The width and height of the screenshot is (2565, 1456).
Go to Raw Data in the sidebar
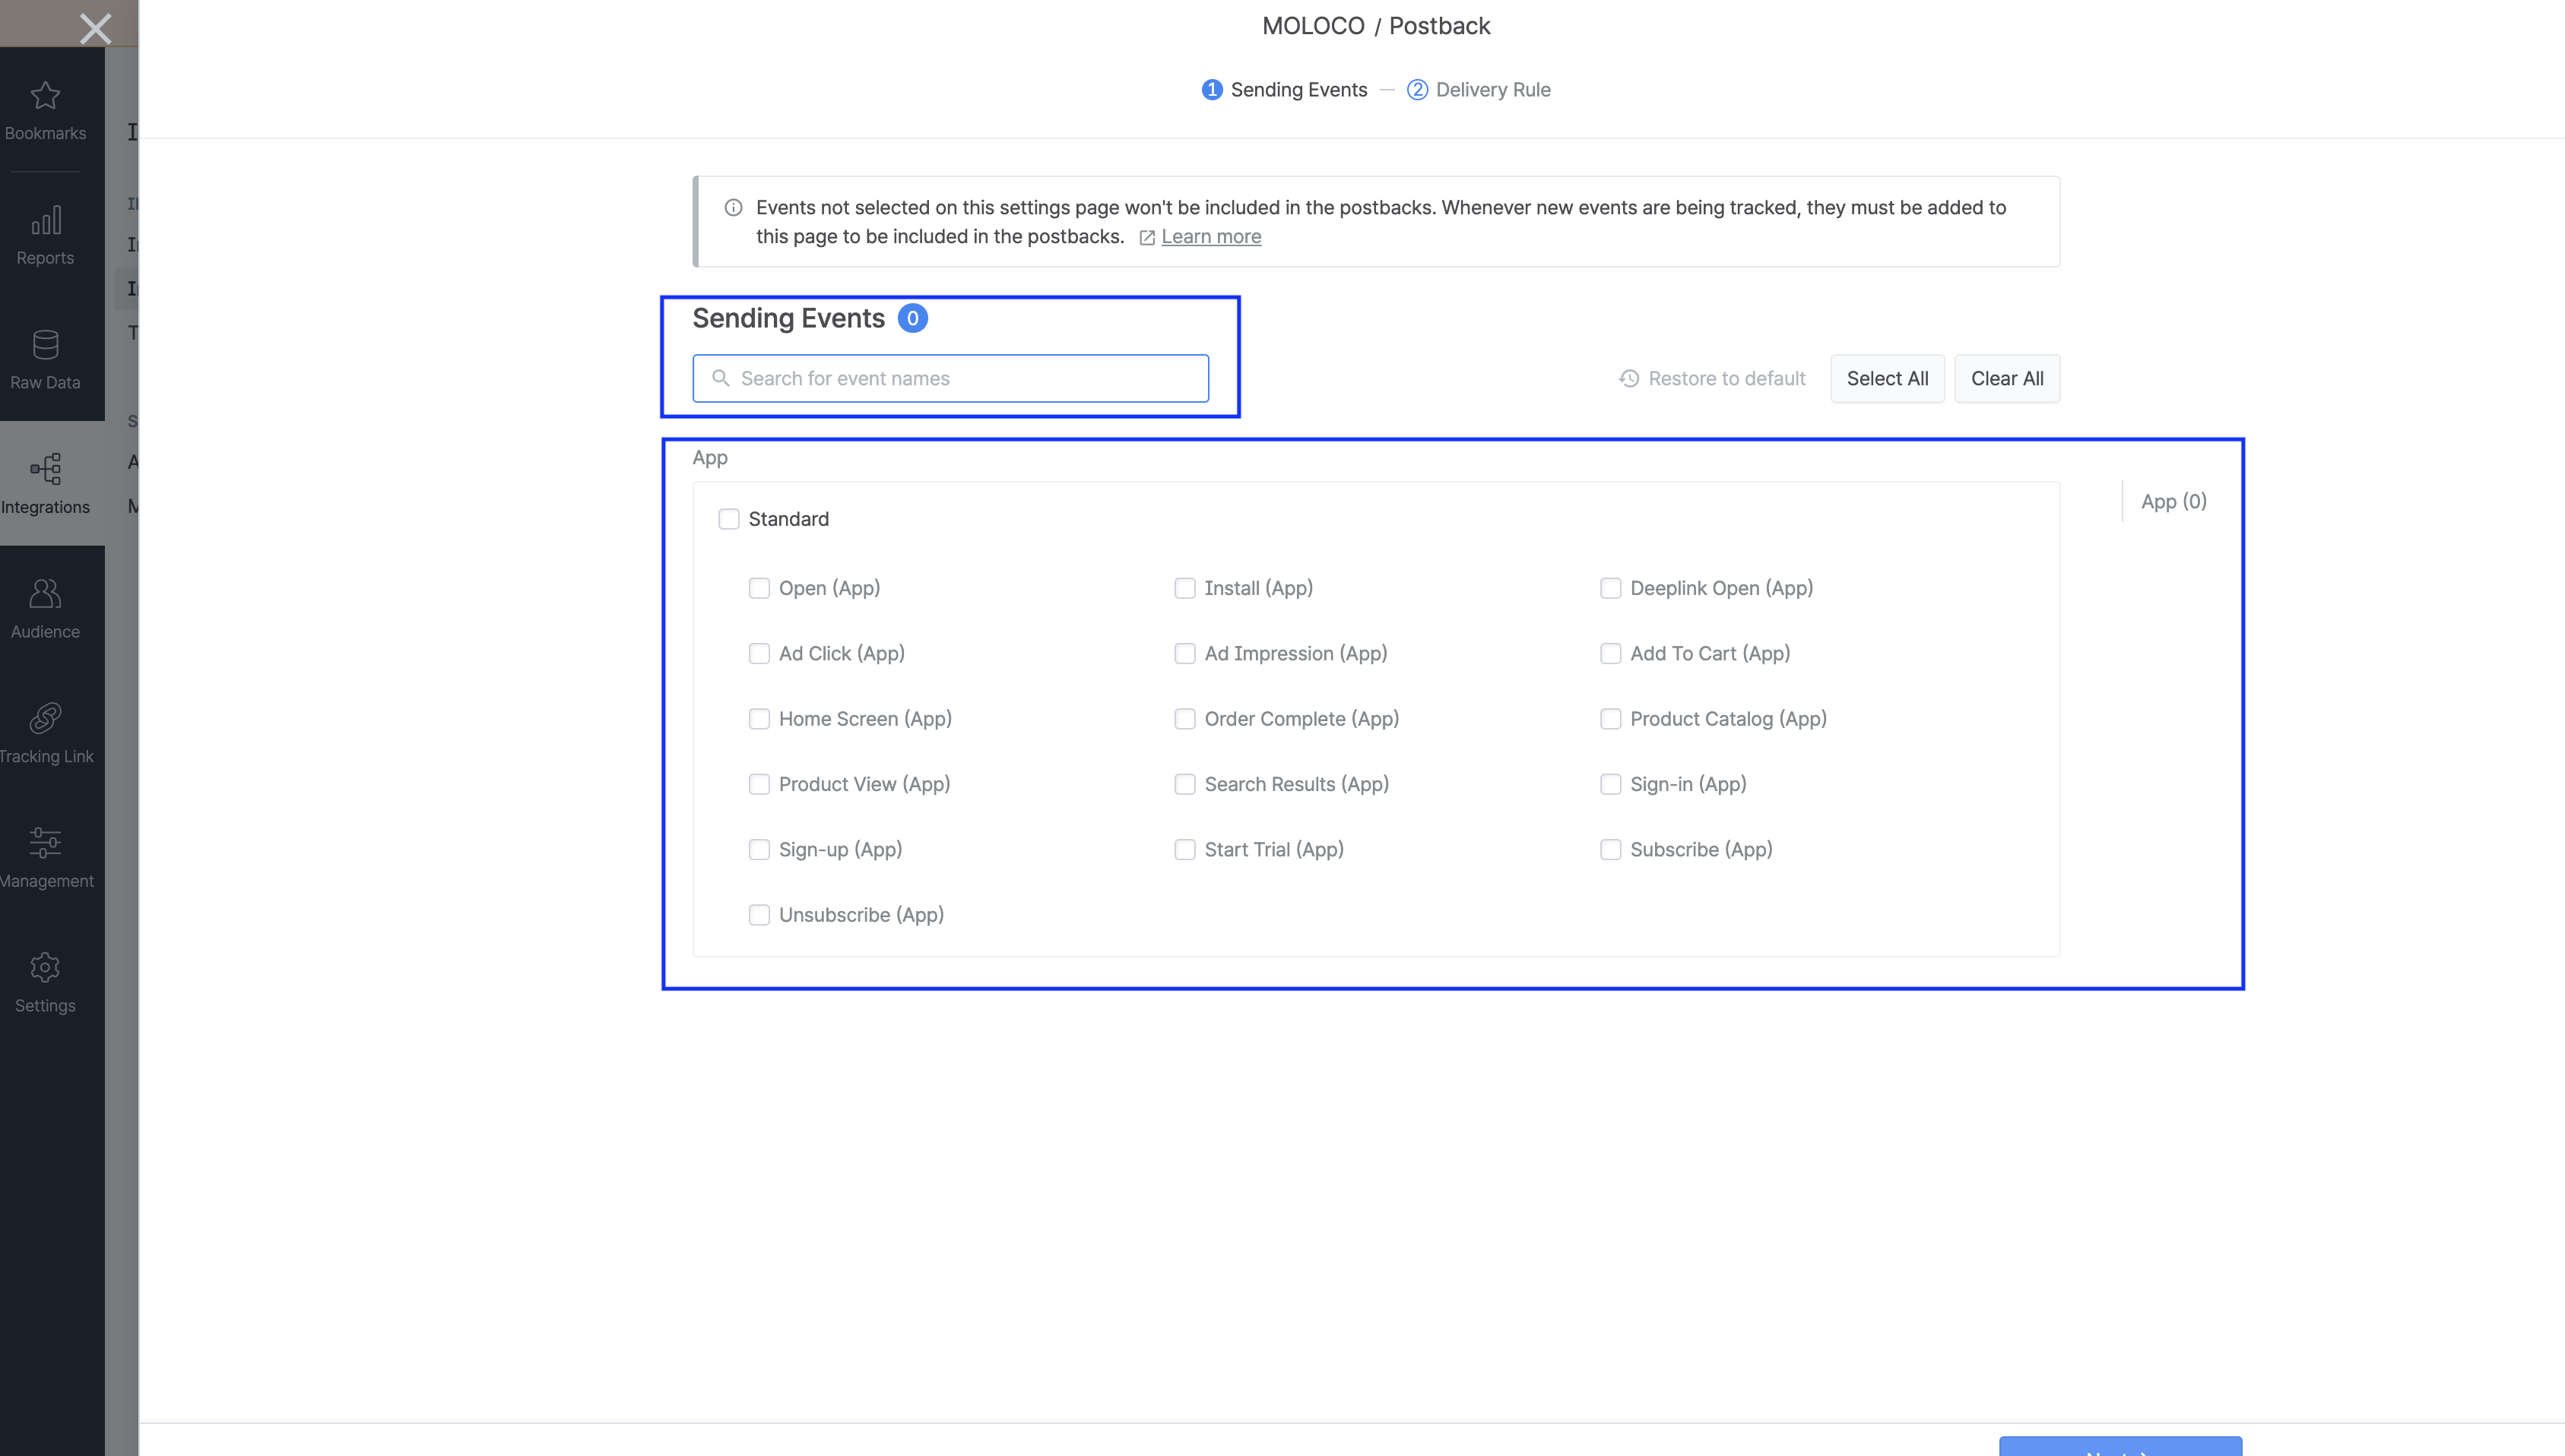coord(45,360)
